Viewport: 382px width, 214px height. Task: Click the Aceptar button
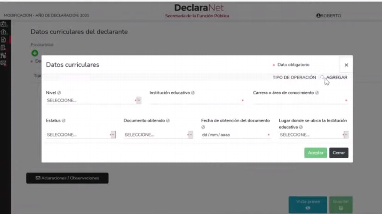click(316, 152)
